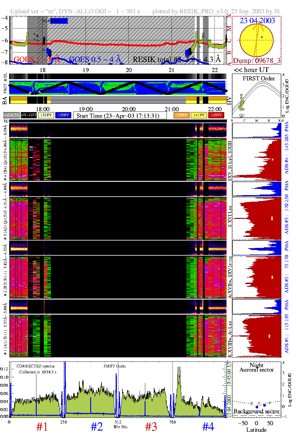The width and height of the screenshot is (297, 438).
Task: Click the noDATA legend box
Action: point(12,115)
